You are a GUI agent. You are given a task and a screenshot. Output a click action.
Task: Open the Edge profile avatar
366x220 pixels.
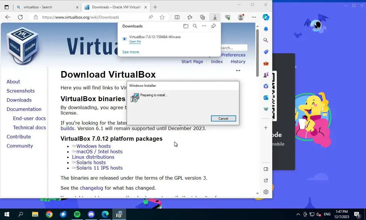[241, 17]
